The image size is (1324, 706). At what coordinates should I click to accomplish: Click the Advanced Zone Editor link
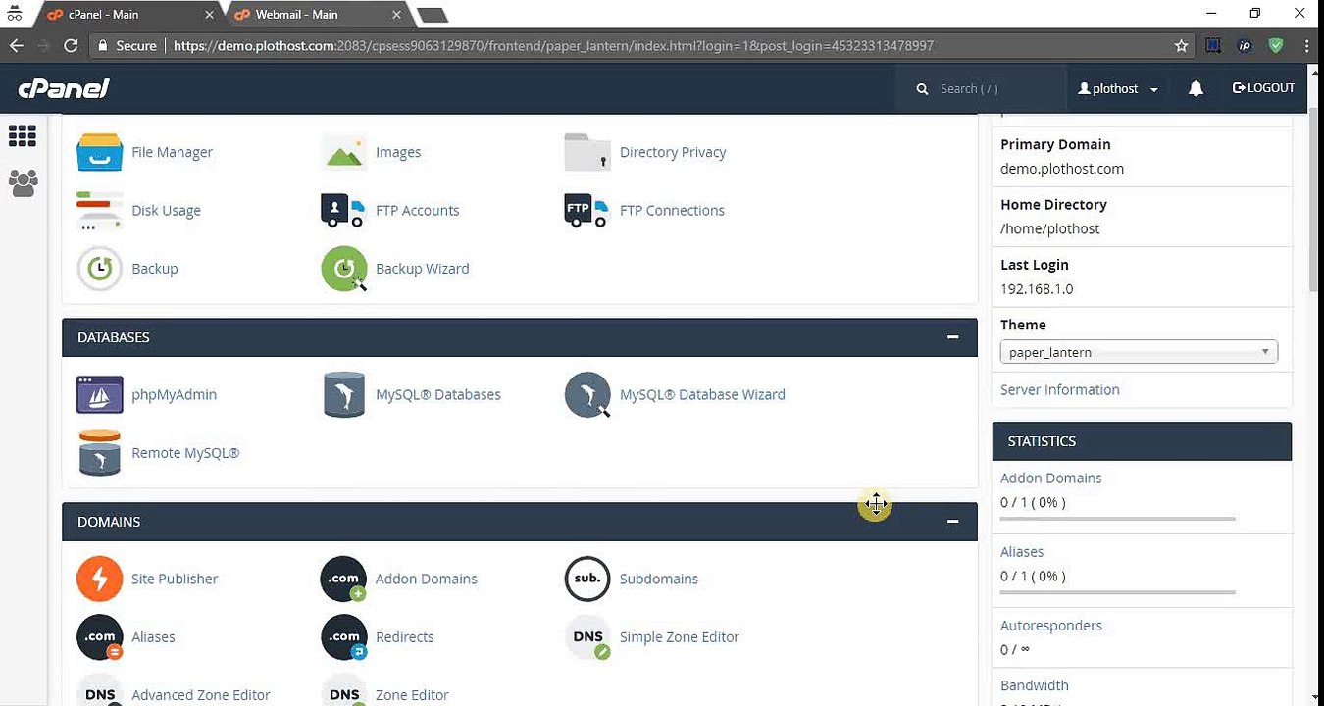pos(201,695)
